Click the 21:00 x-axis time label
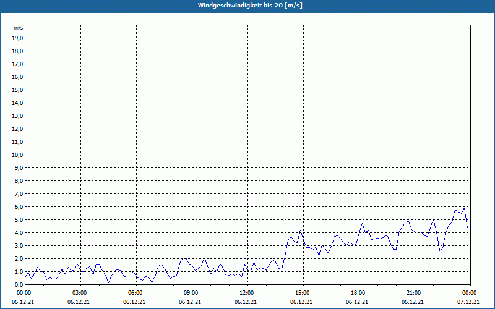The width and height of the screenshot is (495, 309). pyautogui.click(x=413, y=292)
